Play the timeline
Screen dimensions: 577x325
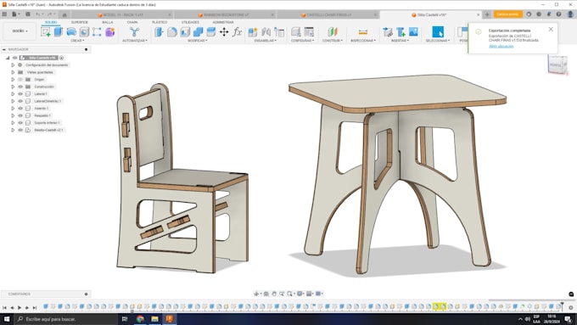(x=20, y=307)
